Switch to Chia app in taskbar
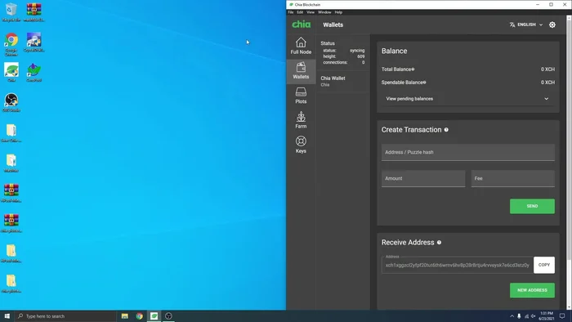 (154, 316)
